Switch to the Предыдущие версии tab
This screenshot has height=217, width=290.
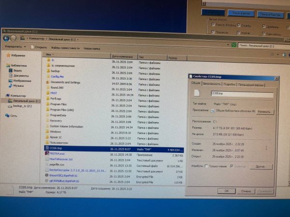pos(250,85)
